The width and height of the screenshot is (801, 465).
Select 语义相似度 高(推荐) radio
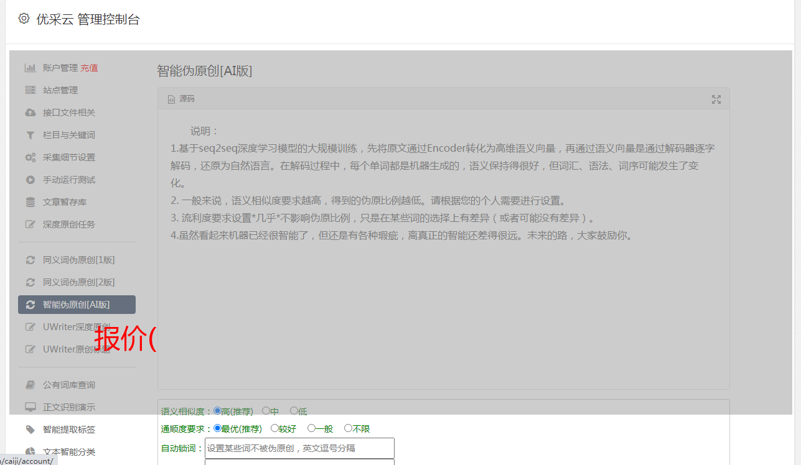coord(217,411)
